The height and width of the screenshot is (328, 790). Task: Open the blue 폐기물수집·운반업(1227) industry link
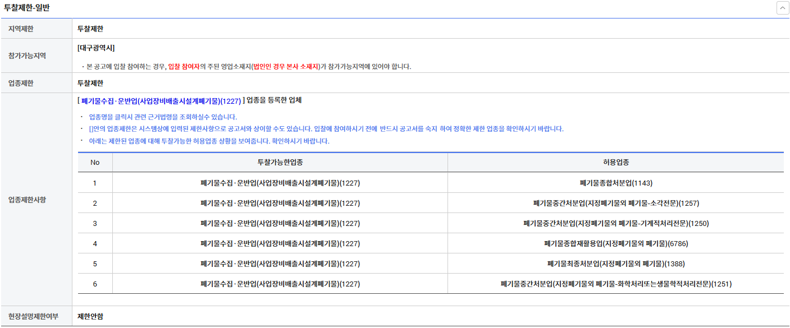pos(161,101)
